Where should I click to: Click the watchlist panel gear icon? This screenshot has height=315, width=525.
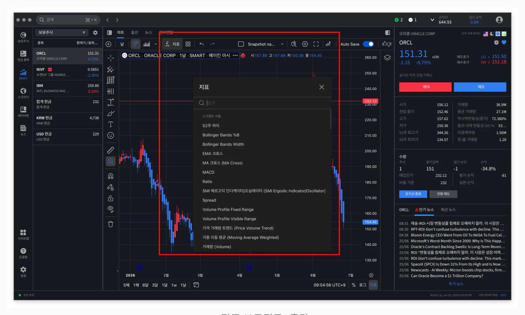point(95,33)
